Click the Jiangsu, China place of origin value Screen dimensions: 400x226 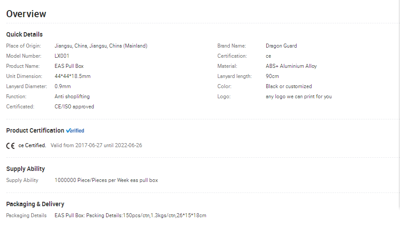101,46
